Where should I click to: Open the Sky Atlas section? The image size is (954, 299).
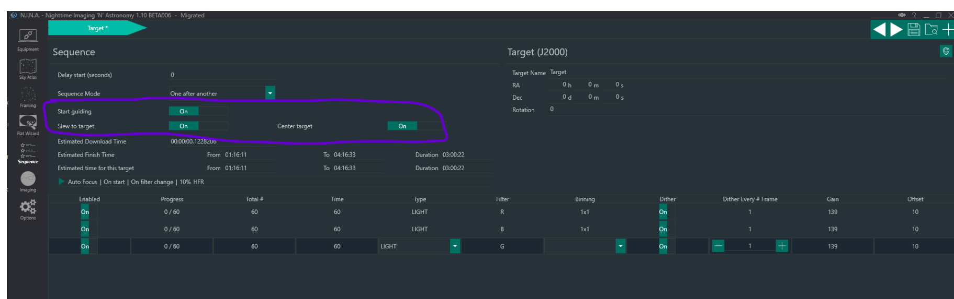pos(28,69)
